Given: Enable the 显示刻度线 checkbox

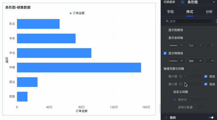Looking at the screenshot, I should 165,30.
